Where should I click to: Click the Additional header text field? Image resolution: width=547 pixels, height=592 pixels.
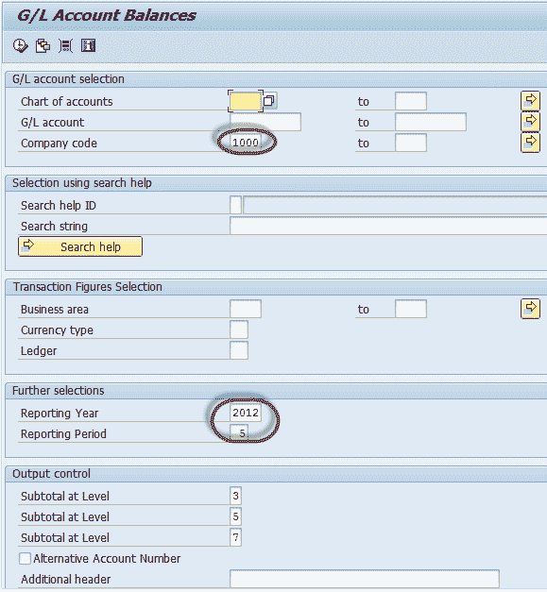365,579
